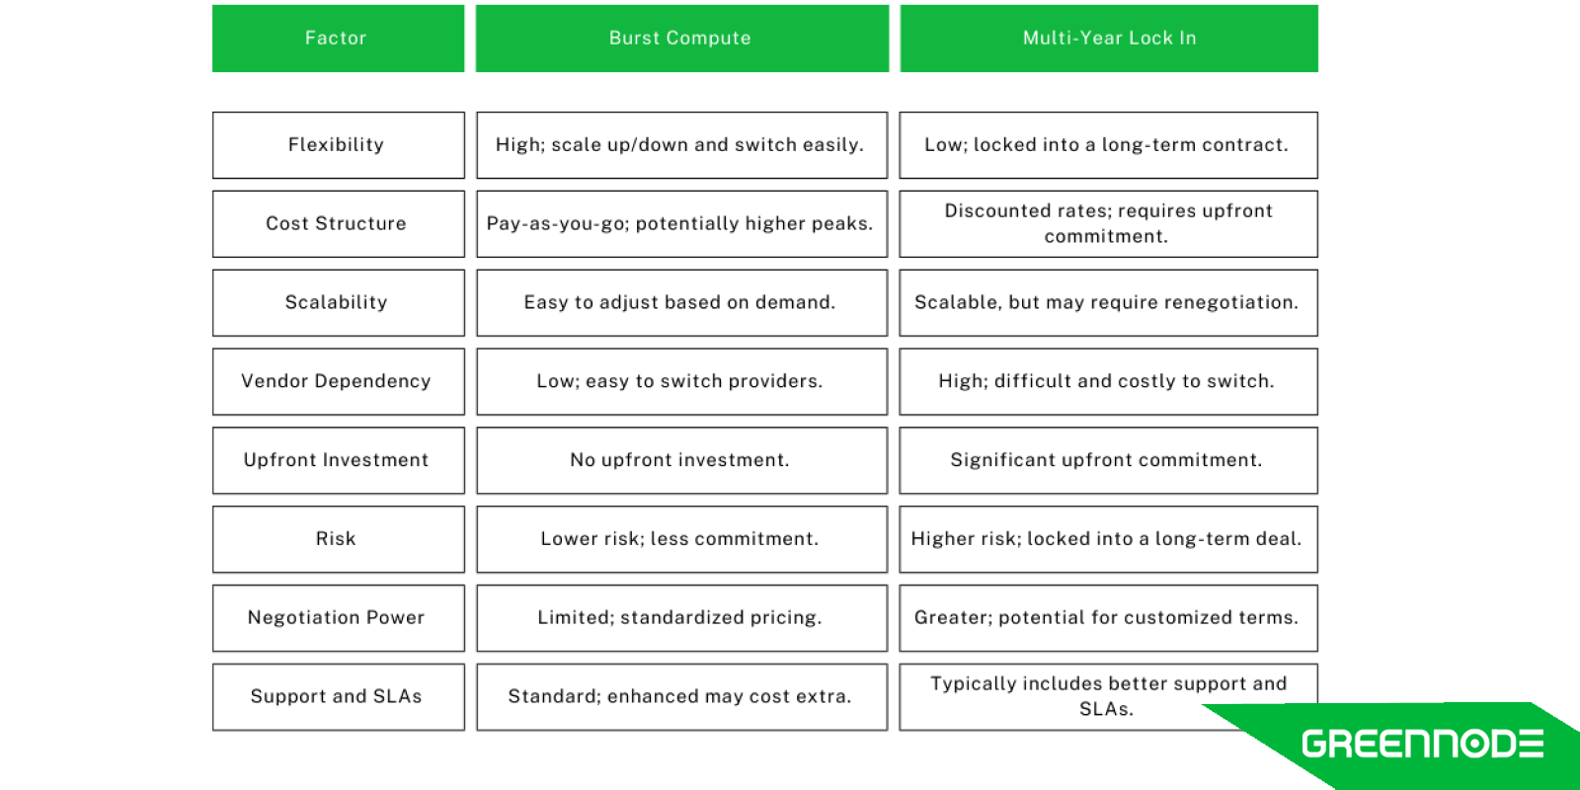Select the "Limited; standardized pricing" cell
1580x790 pixels.
[x=681, y=618]
